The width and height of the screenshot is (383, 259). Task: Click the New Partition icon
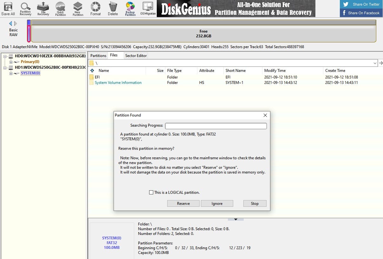(x=78, y=9)
